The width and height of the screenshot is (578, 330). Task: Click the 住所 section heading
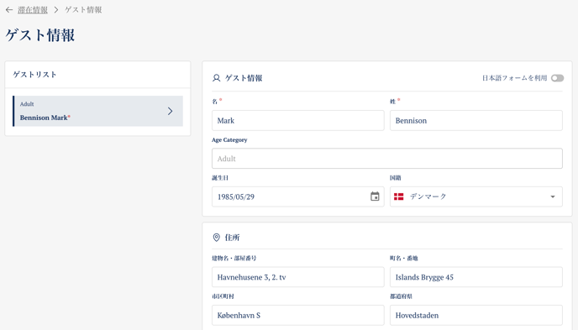coord(232,238)
